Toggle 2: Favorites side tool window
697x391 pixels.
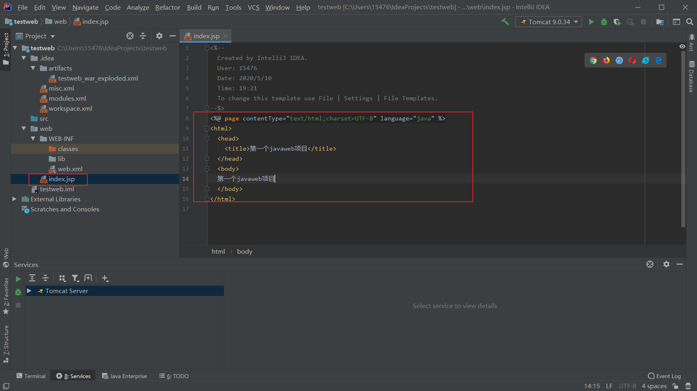(6, 296)
